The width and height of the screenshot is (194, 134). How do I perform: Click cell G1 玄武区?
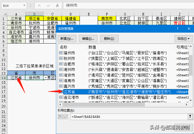tap(125, 18)
